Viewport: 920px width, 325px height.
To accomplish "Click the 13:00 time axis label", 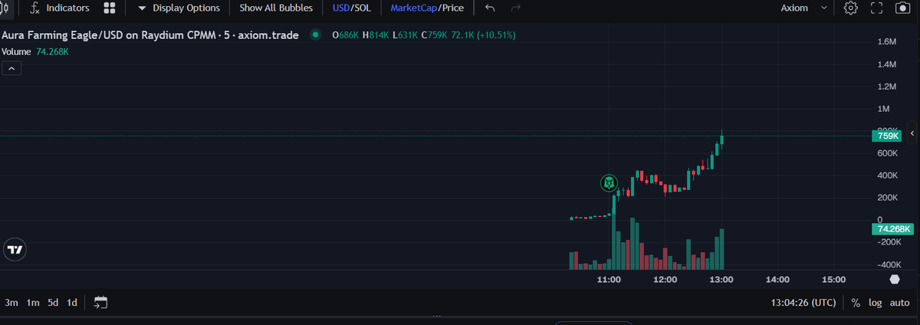I will click(x=721, y=280).
